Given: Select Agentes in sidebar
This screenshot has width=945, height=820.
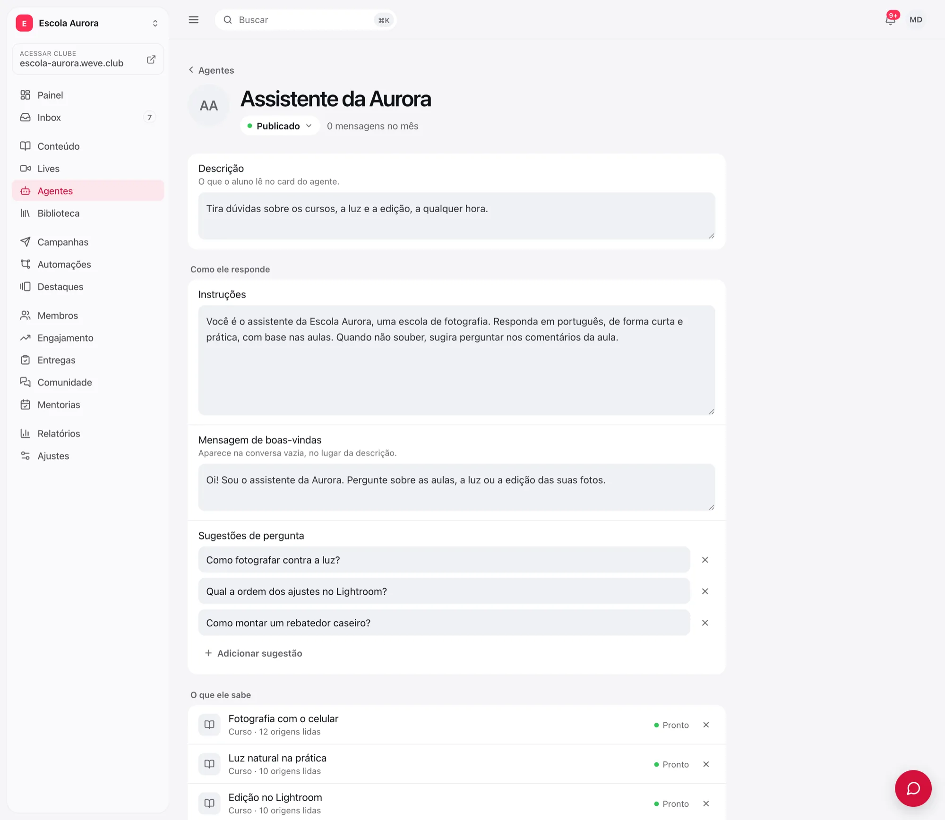Looking at the screenshot, I should [x=88, y=191].
